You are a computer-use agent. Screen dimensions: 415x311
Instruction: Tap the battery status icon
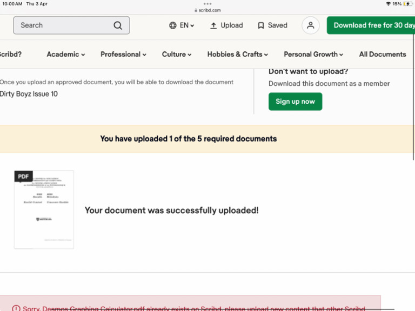[408, 4]
